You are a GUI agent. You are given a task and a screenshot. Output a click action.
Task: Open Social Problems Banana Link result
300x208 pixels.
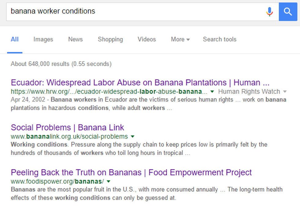[67, 127]
